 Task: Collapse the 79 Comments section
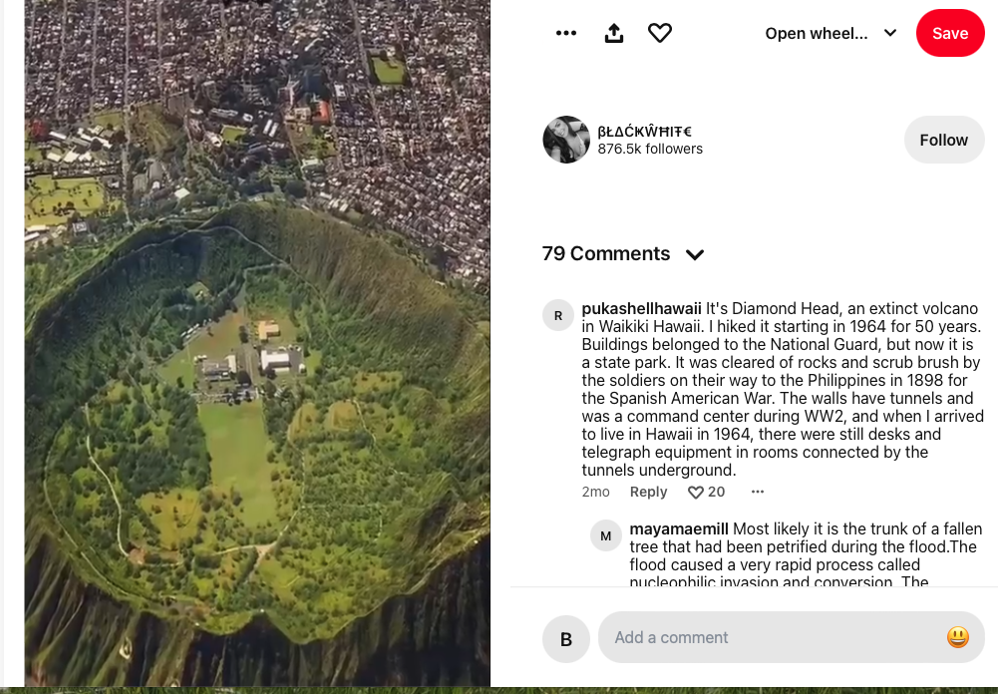694,254
